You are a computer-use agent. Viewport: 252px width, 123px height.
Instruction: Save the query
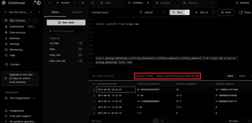pyautogui.click(x=226, y=12)
